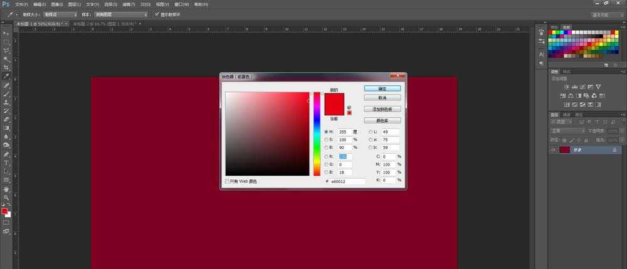Image resolution: width=627 pixels, height=269 pixels.
Task: Select the Crop tool
Action: pos(6,67)
